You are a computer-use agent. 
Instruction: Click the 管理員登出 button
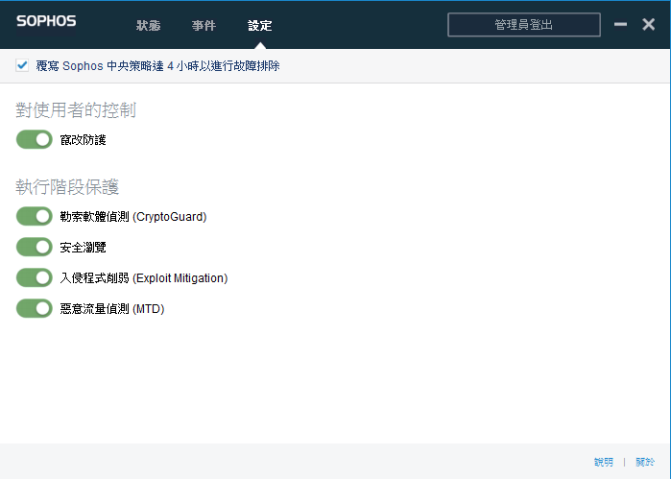523,25
